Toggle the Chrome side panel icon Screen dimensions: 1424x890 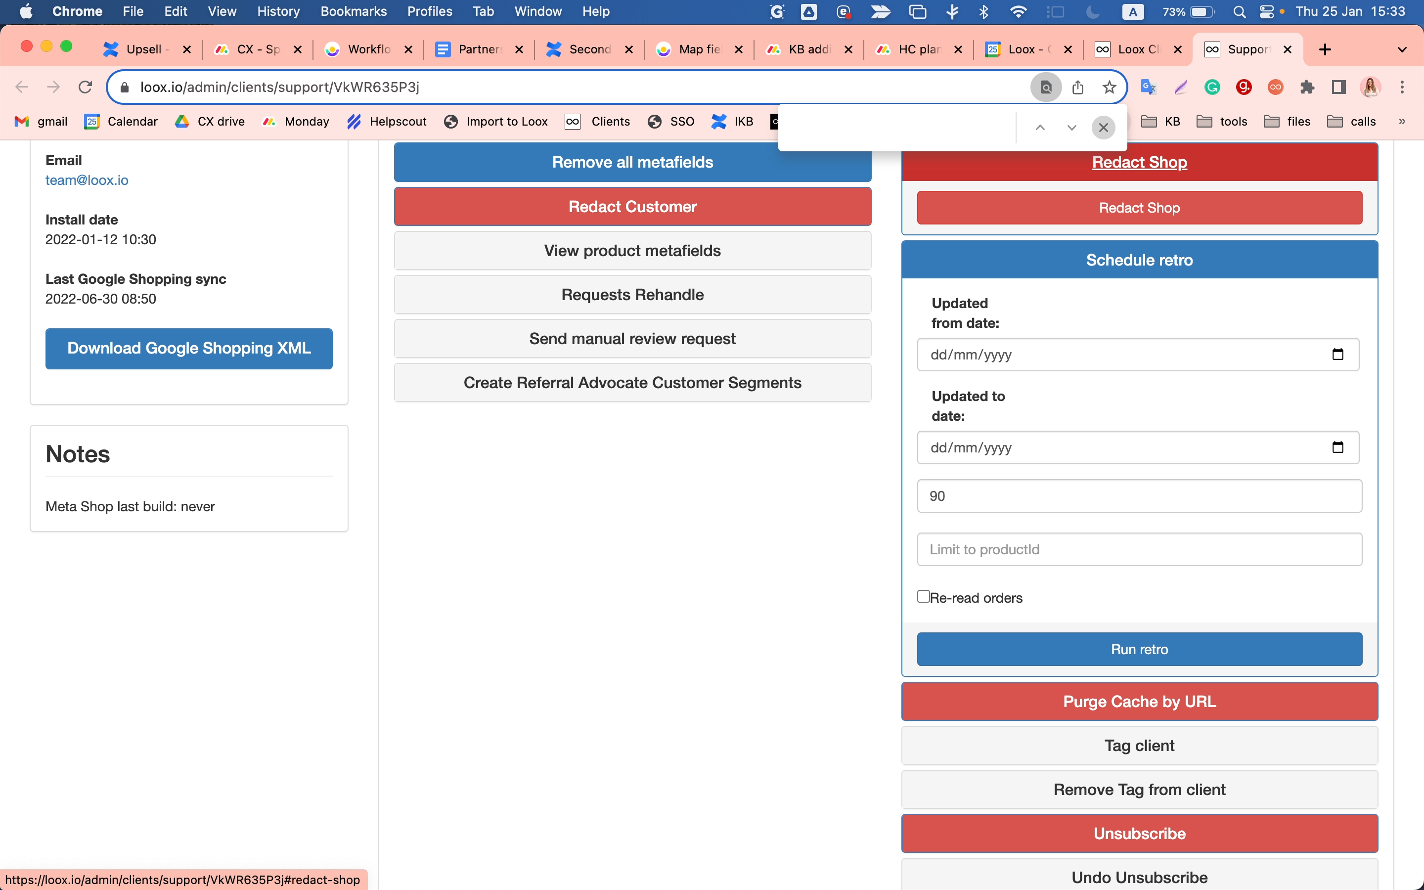pos(1338,87)
